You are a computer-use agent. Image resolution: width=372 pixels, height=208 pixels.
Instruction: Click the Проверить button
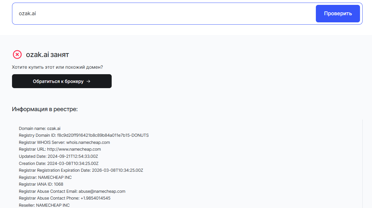(x=338, y=14)
